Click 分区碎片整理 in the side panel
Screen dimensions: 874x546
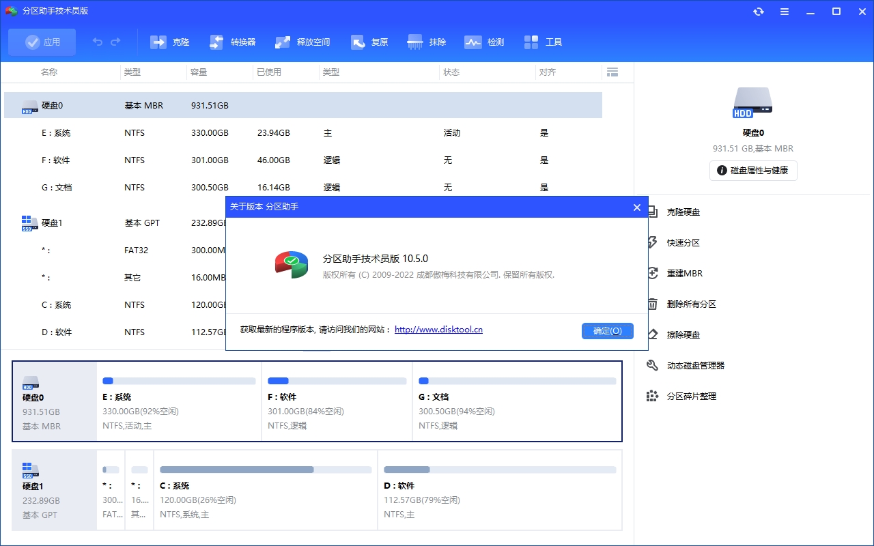691,397
